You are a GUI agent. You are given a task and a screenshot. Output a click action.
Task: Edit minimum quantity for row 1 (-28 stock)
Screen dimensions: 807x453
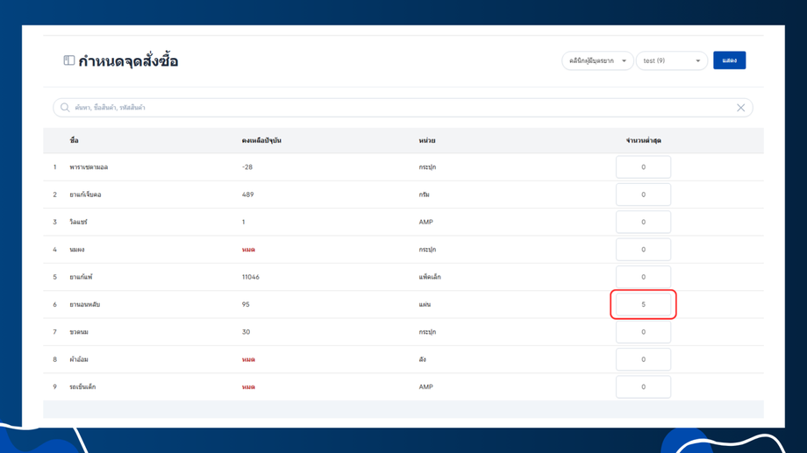coord(643,167)
